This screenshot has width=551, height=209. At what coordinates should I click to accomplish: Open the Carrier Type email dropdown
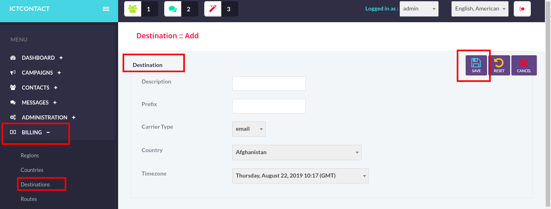tap(249, 129)
